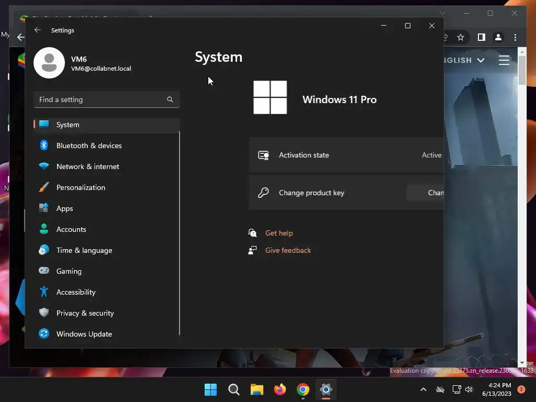Open Chrome's three-dot menu
This screenshot has width=536, height=402.
point(515,37)
